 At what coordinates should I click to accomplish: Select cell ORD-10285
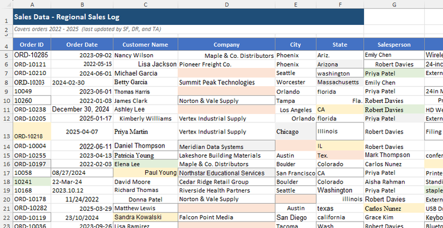(x=32, y=55)
